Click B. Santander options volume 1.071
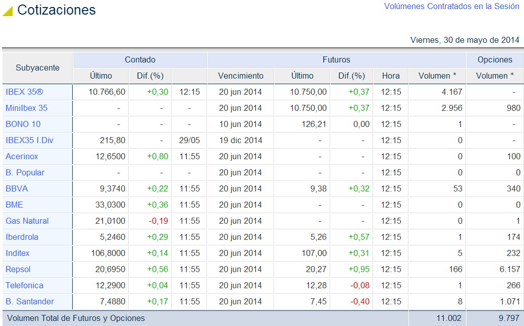 (510, 301)
